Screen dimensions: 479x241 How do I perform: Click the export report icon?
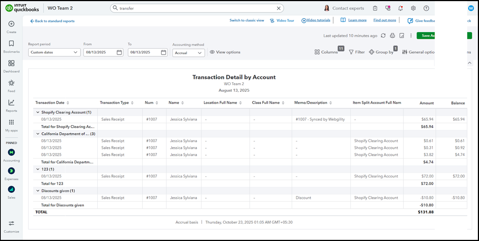[x=401, y=36]
